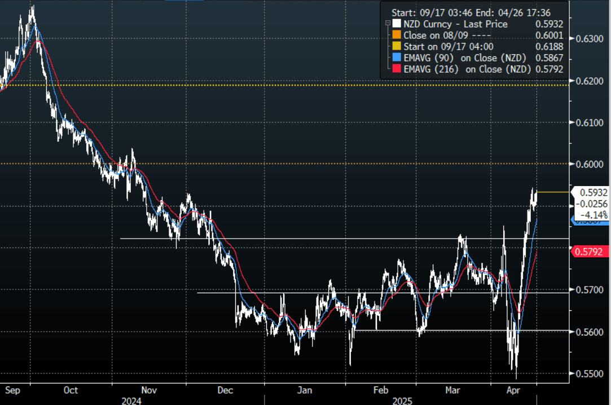Click the red 0.5792 EMA axis tag
This screenshot has height=405, width=611.
(x=591, y=250)
